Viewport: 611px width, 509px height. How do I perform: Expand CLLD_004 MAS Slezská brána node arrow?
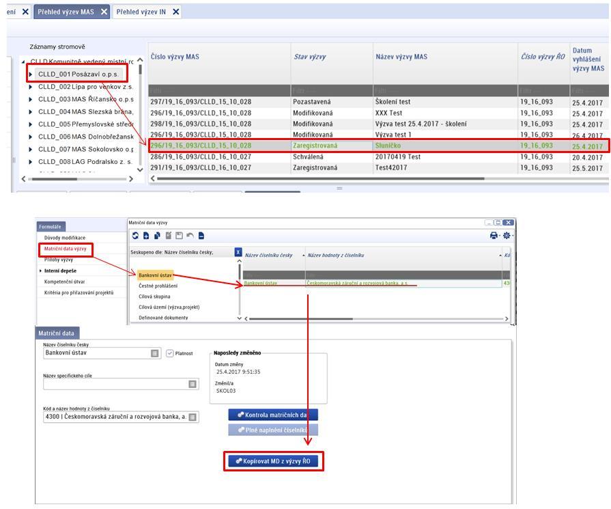pyautogui.click(x=31, y=111)
